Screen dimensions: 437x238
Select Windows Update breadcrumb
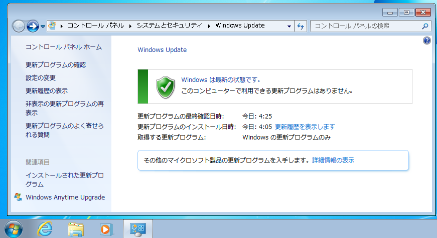point(240,25)
